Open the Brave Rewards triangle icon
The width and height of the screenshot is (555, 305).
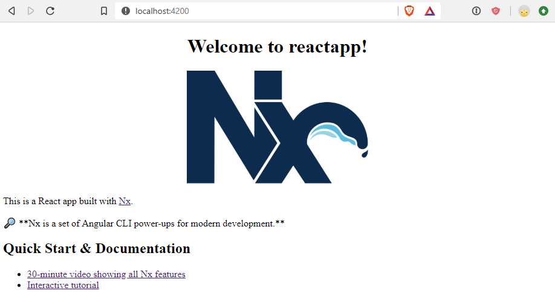(x=429, y=11)
